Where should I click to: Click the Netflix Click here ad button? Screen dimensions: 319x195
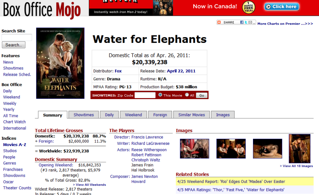[x=281, y=7]
